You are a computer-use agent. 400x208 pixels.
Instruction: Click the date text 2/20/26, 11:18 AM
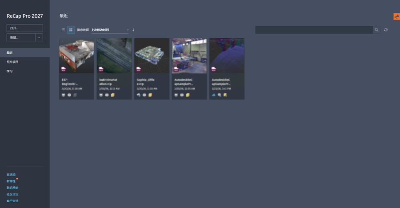click(x=72, y=89)
